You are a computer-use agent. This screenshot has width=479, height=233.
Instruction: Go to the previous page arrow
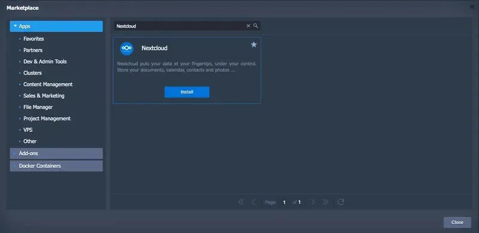click(253, 202)
